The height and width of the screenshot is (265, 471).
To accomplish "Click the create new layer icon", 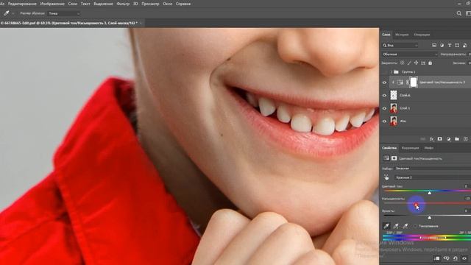I will click(466, 139).
